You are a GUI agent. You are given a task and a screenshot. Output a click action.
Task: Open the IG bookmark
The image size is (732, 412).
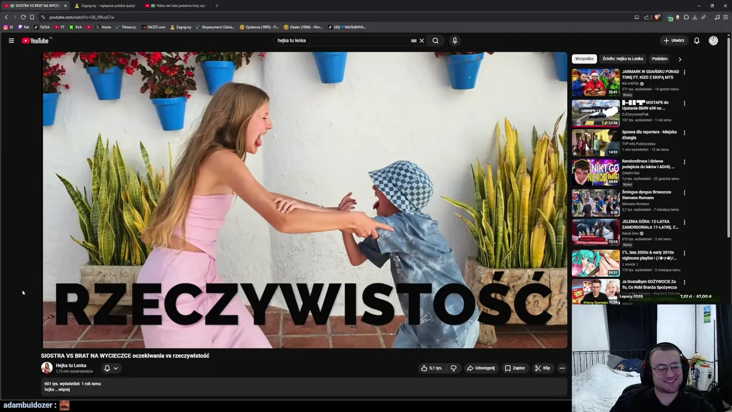pyautogui.click(x=9, y=27)
